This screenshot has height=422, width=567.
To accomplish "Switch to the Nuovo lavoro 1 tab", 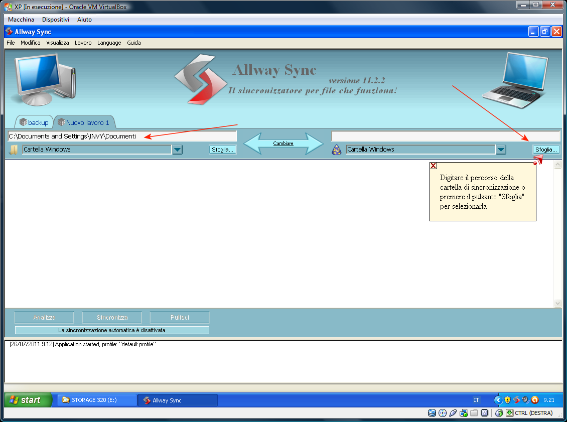I will tap(84, 122).
